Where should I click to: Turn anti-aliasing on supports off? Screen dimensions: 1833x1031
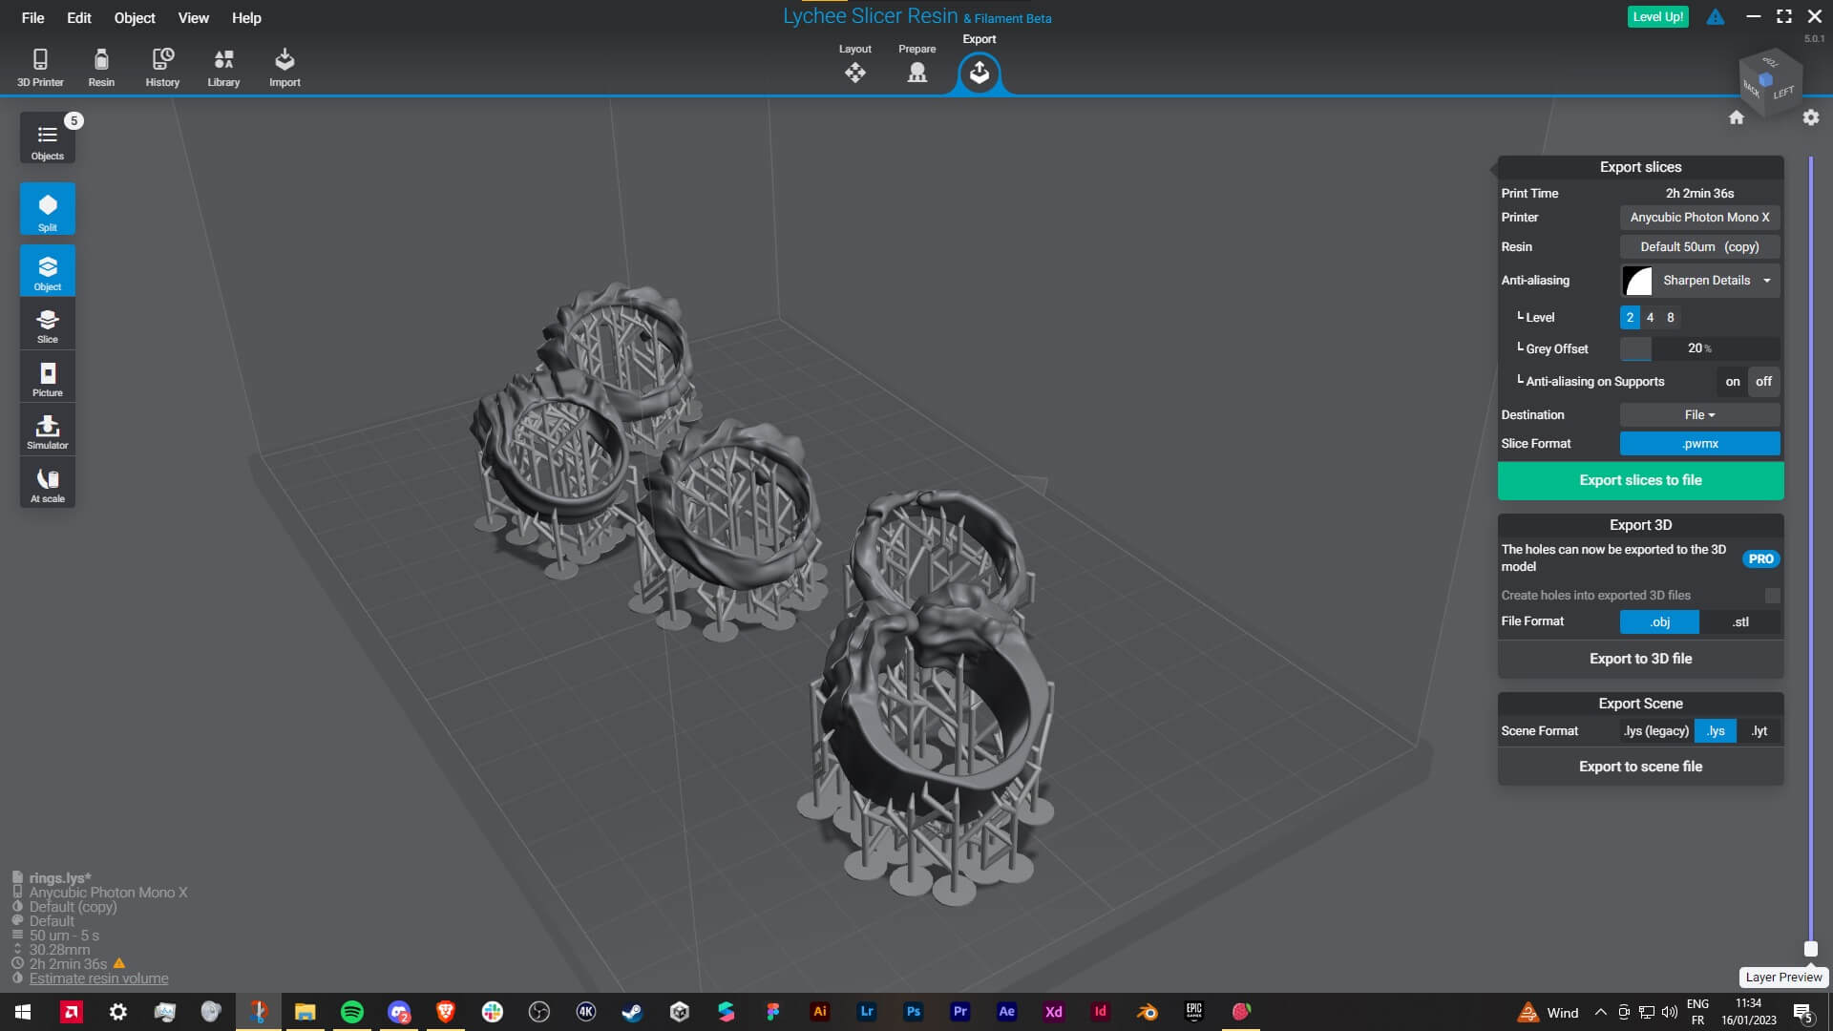point(1763,381)
